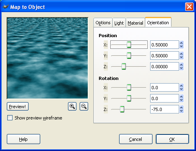
Task: Click the Position Z slider handle
Action: [124, 66]
